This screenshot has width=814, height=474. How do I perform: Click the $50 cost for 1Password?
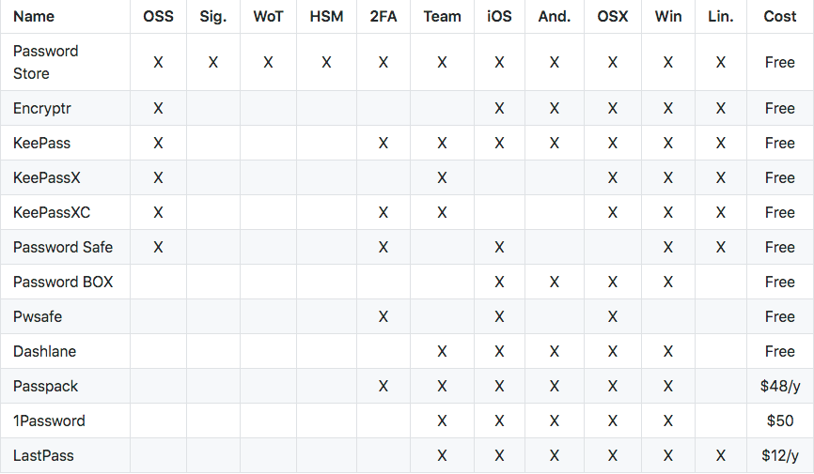tap(780, 421)
